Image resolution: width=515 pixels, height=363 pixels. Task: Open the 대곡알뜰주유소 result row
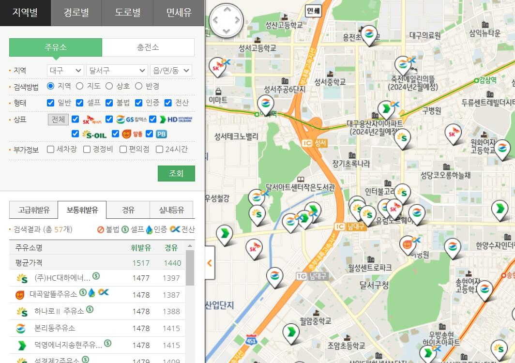click(97, 295)
